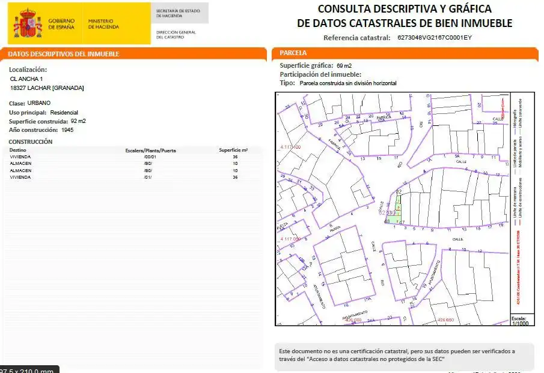This screenshot has height=373, width=544.
Task: Click the 'Destino' column header
Action: [17, 150]
